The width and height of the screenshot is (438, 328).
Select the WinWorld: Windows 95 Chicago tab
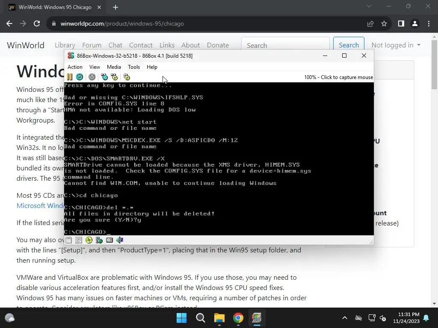pyautogui.click(x=55, y=7)
